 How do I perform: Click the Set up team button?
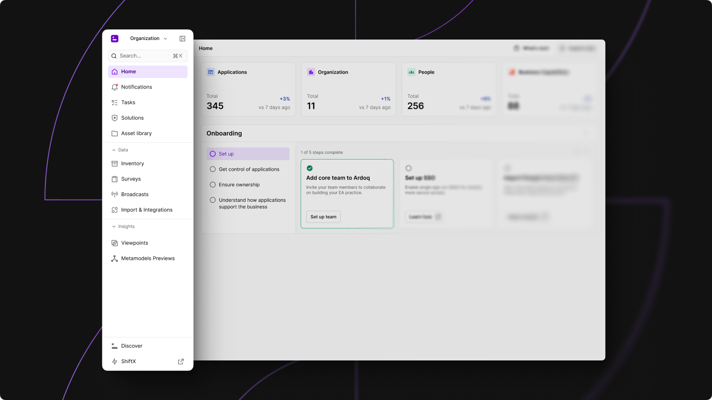tap(324, 217)
